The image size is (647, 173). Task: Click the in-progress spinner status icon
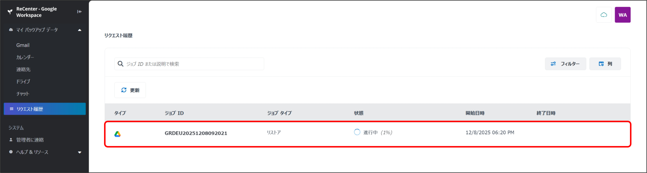coord(357,132)
